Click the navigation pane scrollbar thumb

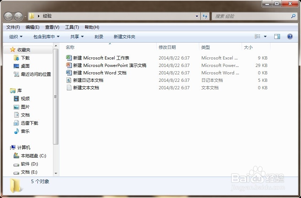coord(56,96)
